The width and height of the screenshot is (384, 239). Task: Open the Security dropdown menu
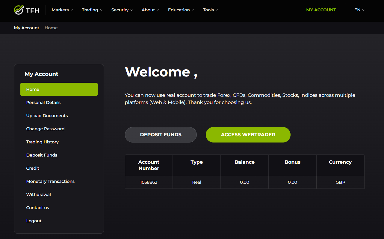(x=122, y=10)
